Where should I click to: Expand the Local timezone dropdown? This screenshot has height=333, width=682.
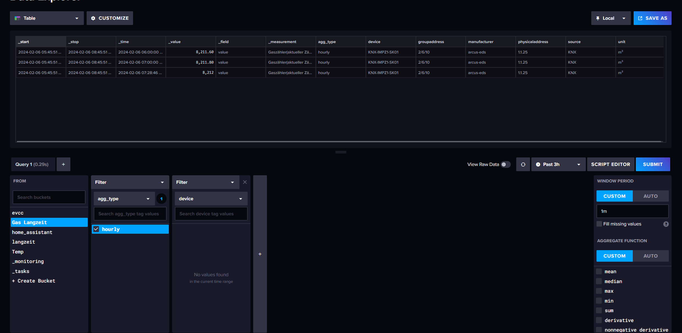click(x=611, y=18)
